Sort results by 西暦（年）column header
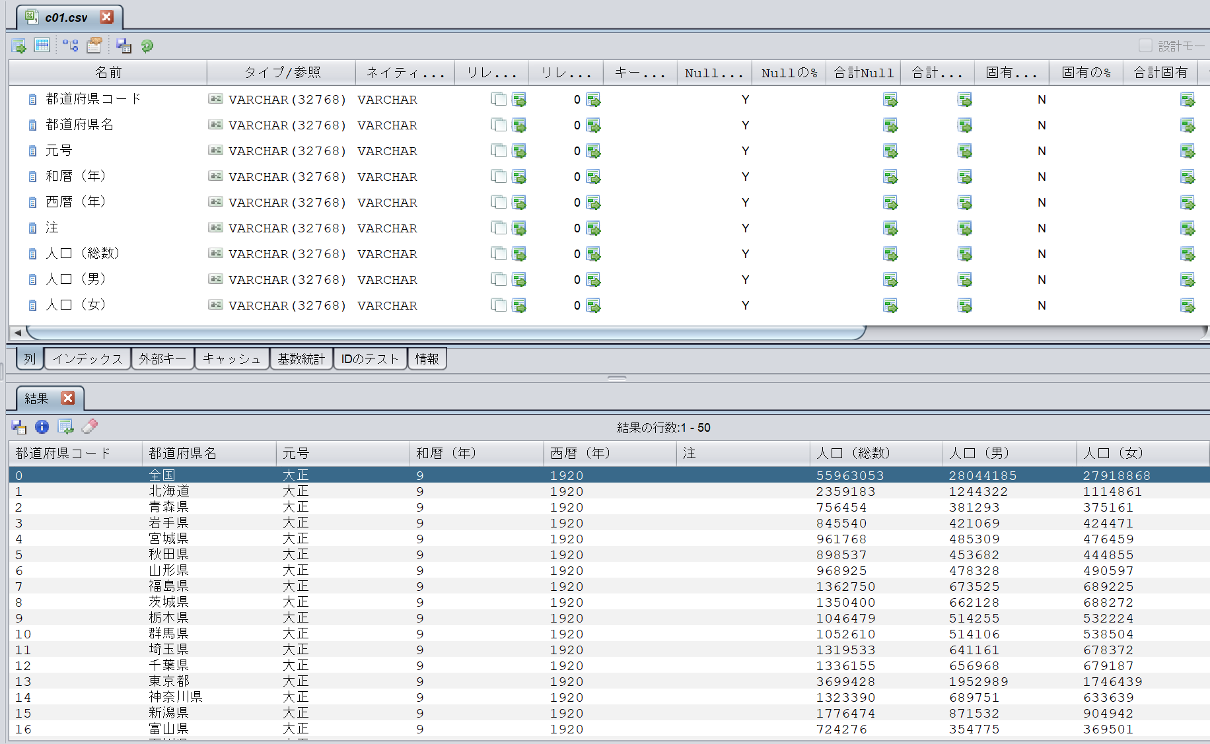1210x744 pixels. pos(610,453)
